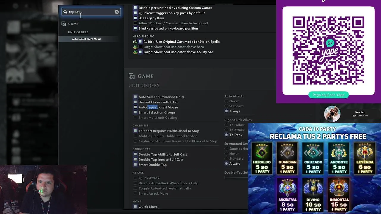Set Summoned Unit auto attack to Never
Screen dimensions: 381x214
(x=227, y=154)
